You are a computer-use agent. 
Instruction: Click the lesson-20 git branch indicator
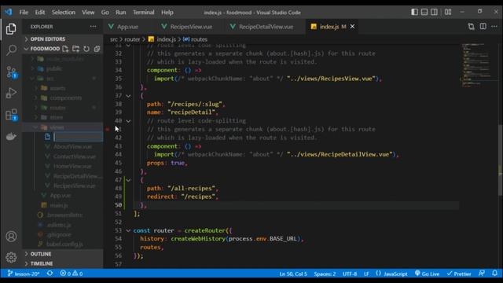pos(24,274)
